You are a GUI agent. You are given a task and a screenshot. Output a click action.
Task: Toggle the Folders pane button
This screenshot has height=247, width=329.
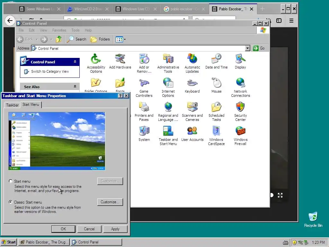(100, 39)
